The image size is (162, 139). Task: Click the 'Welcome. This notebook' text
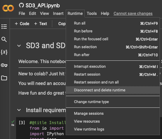point(42,62)
